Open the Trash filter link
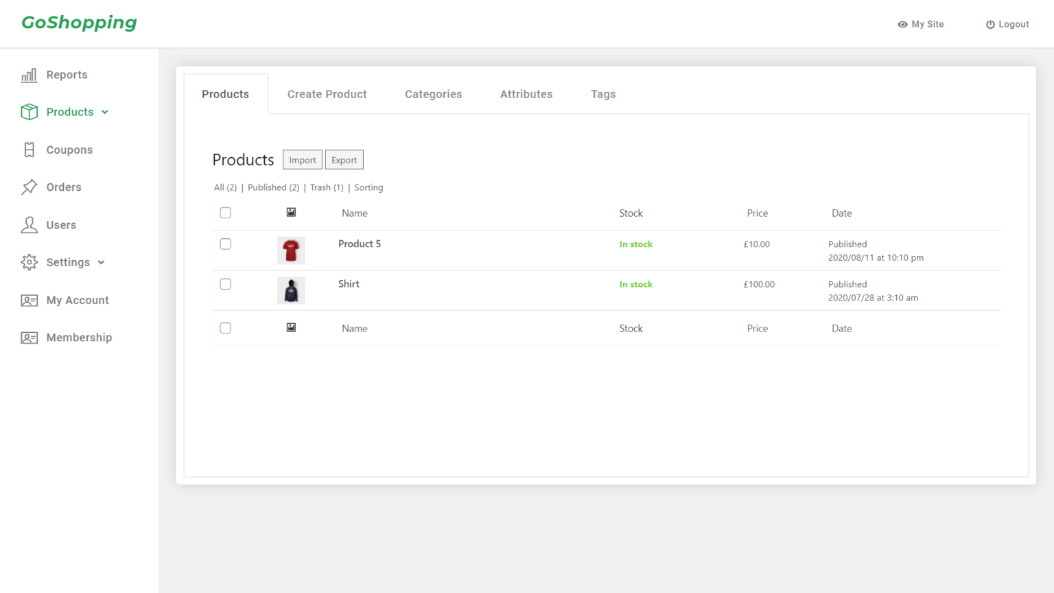Viewport: 1054px width, 593px height. [327, 187]
